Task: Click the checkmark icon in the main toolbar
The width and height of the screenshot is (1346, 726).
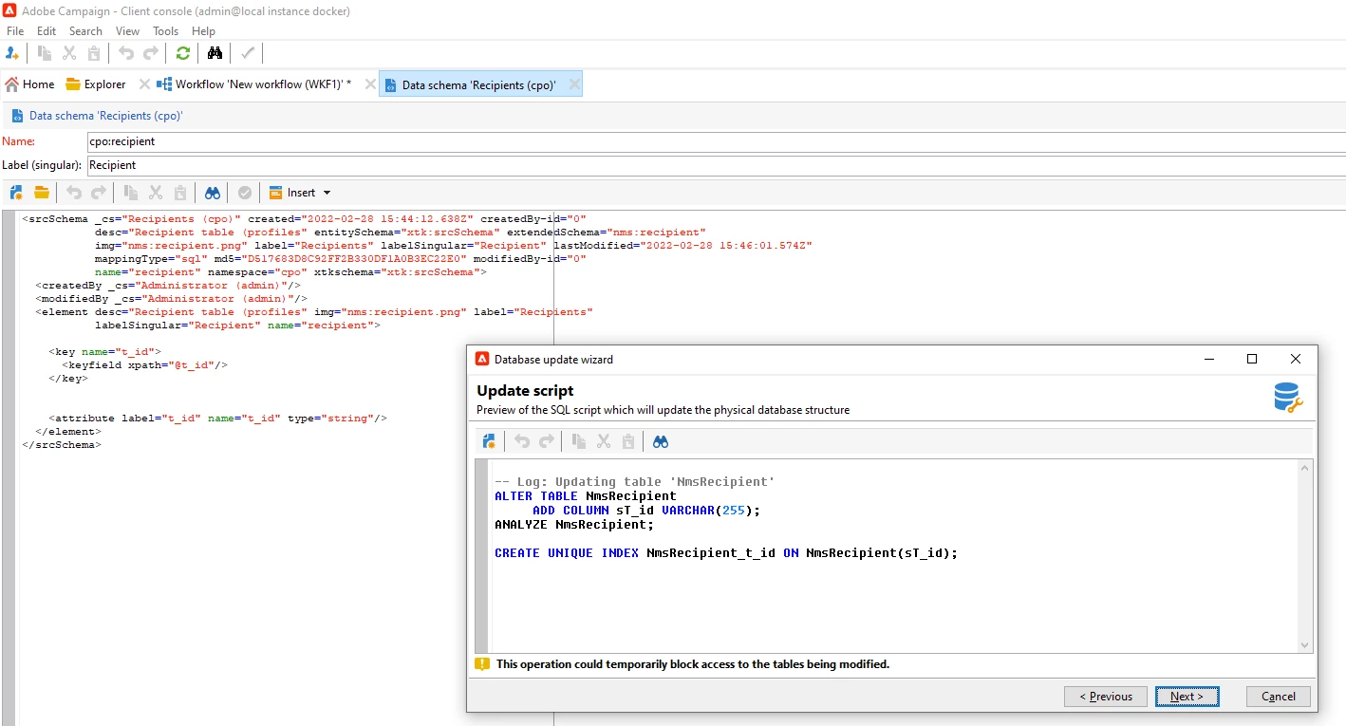Action: pos(248,53)
